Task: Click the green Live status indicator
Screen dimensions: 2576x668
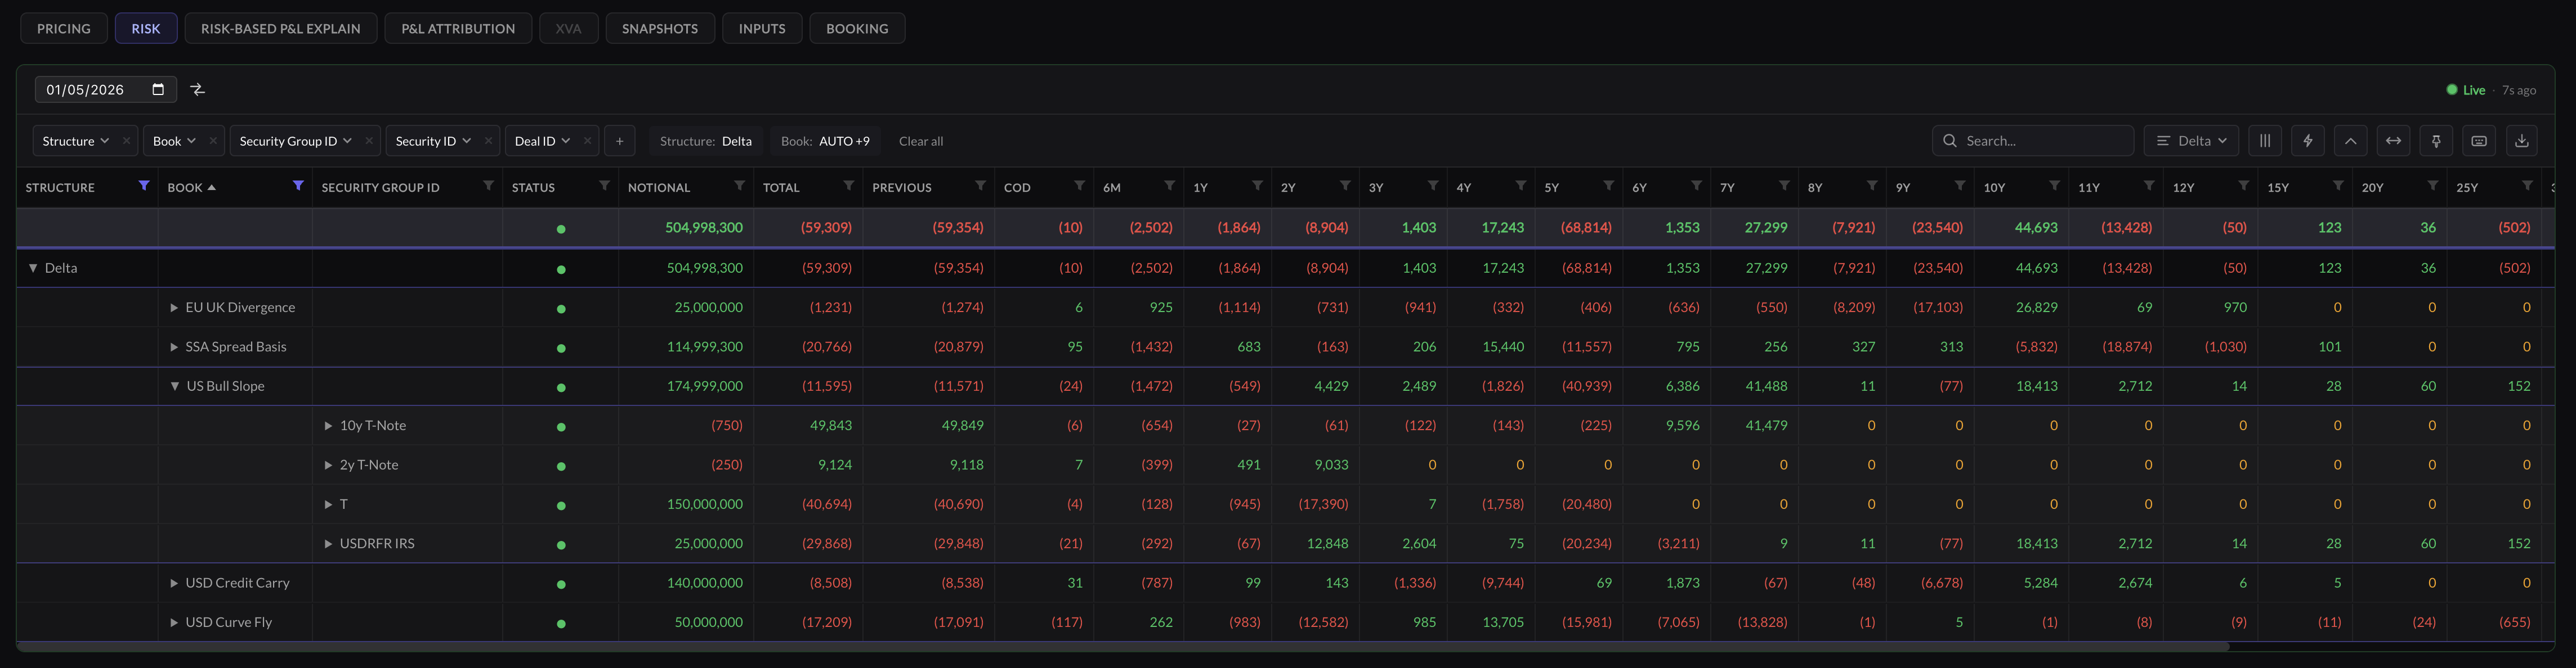Action: (2466, 90)
